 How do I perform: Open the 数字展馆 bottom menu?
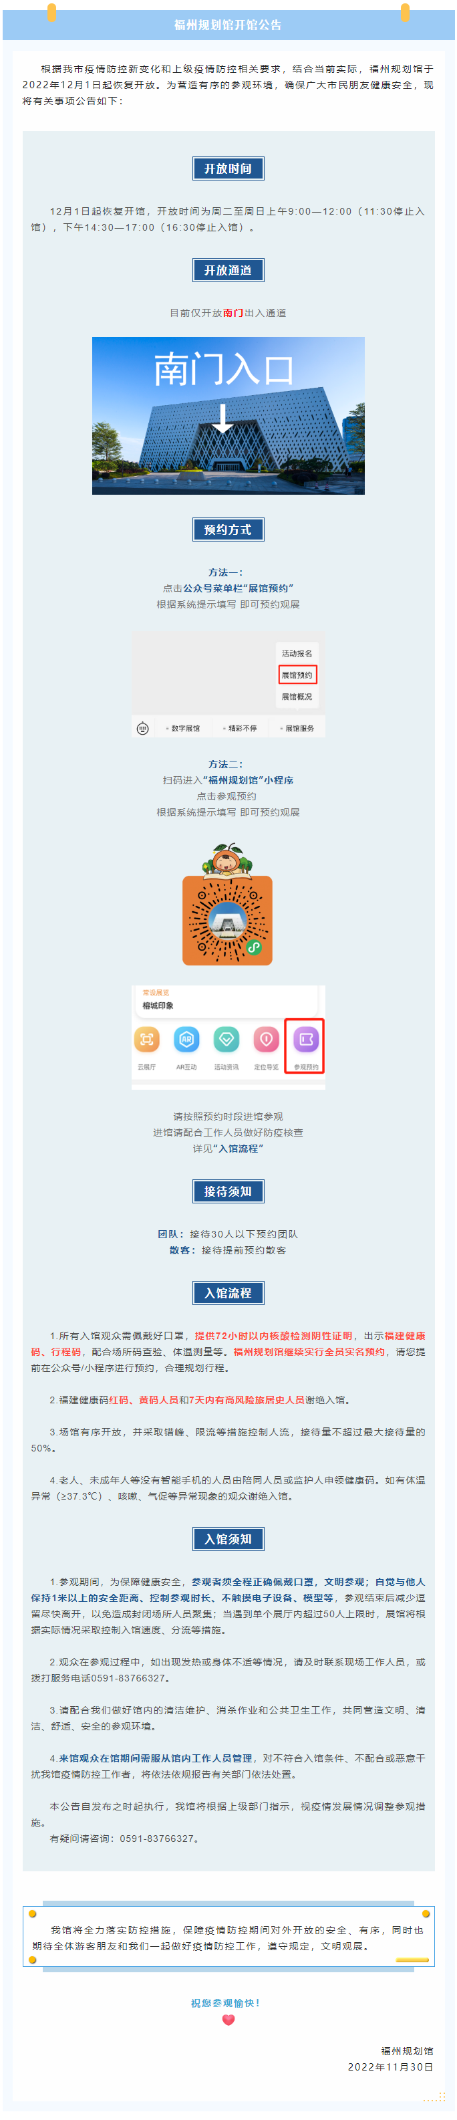coord(183,728)
